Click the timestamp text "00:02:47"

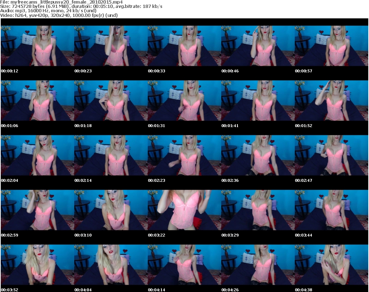point(303,180)
